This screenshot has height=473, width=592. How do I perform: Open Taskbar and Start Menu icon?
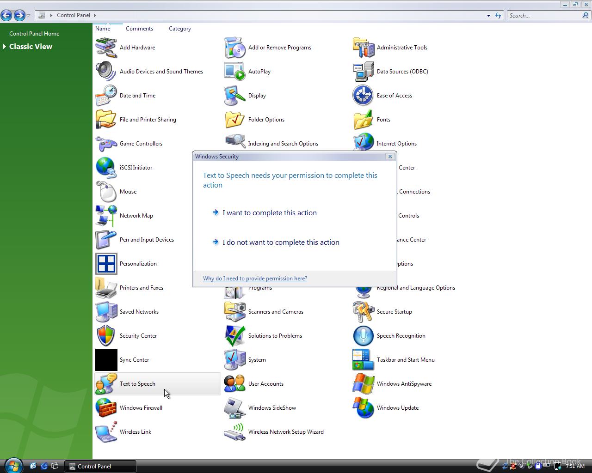pyautogui.click(x=363, y=360)
